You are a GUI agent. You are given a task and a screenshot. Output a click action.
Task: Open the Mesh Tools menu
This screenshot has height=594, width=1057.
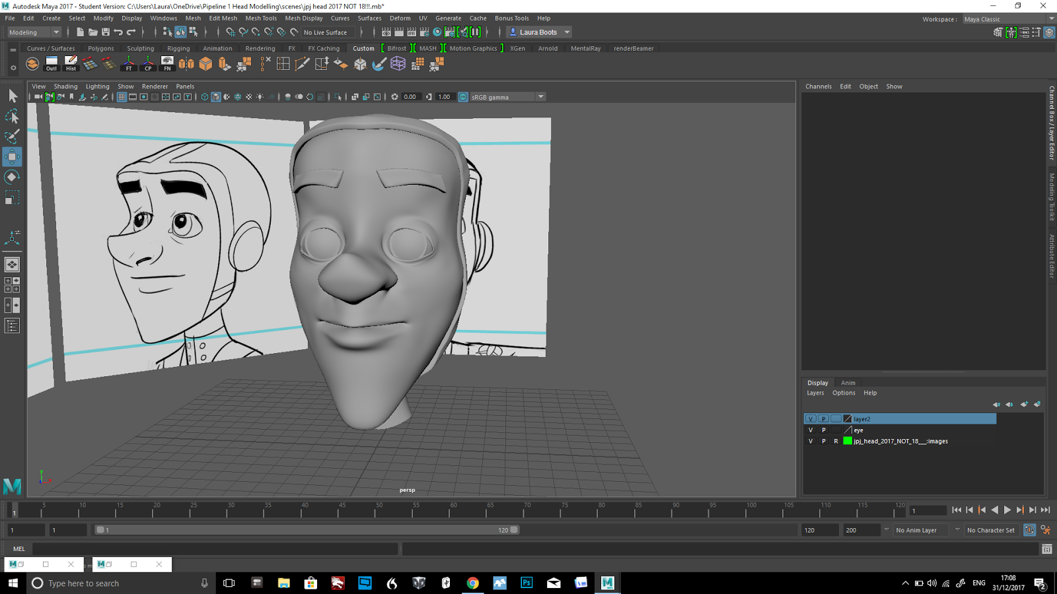261,18
